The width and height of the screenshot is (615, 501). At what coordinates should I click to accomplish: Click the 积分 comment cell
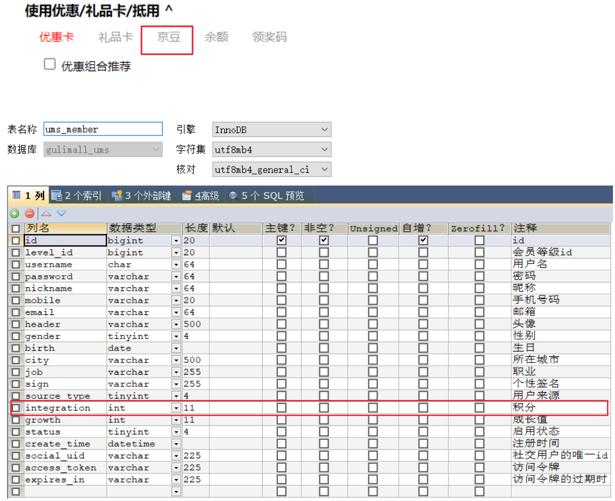click(561, 408)
